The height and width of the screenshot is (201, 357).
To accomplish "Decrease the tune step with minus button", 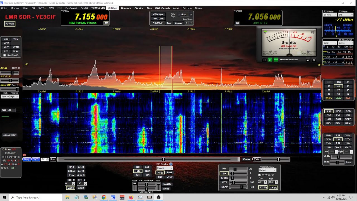I will point(179,15).
